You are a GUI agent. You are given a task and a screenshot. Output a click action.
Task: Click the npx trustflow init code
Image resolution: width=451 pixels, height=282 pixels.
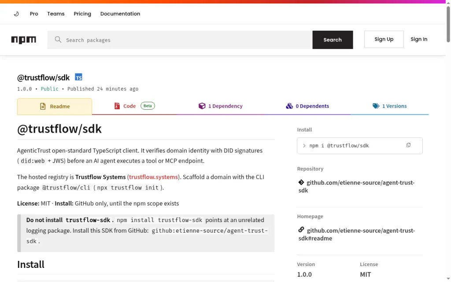[128, 188]
